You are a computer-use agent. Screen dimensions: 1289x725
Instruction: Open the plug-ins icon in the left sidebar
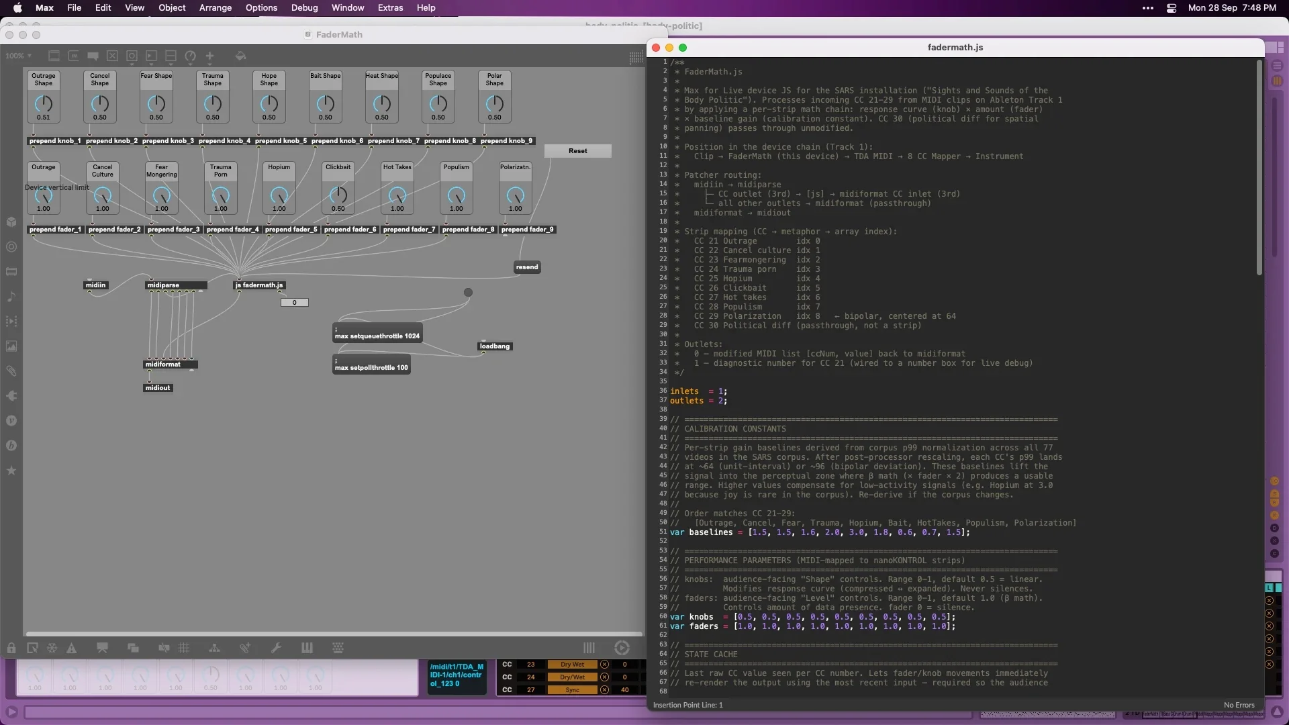(11, 396)
